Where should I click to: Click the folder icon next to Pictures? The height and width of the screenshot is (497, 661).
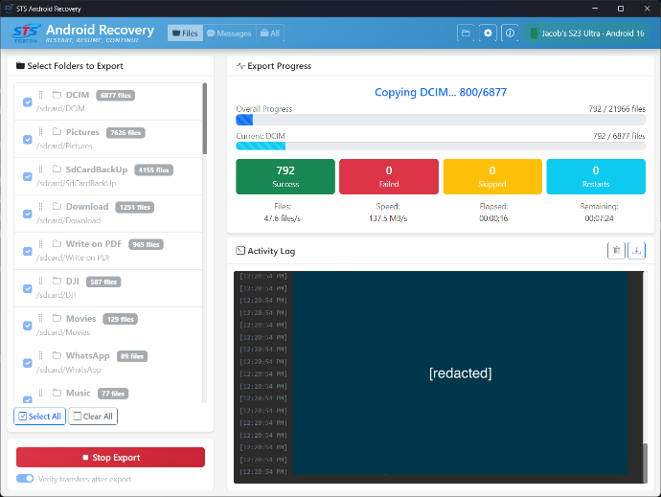(x=57, y=132)
